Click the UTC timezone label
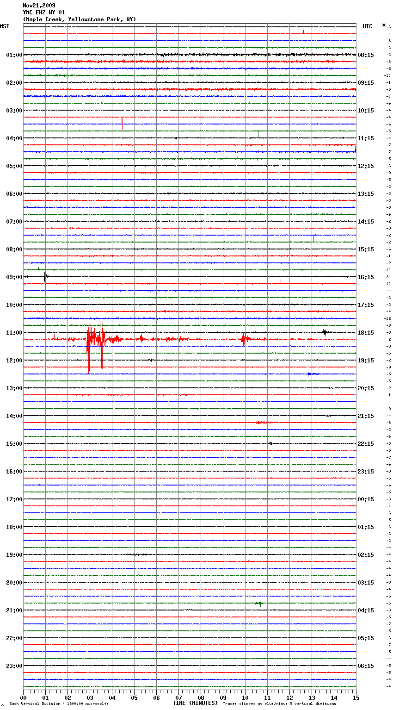 click(x=368, y=26)
